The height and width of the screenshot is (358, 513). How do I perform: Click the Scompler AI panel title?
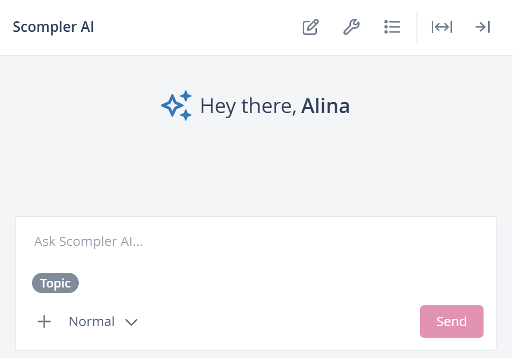[x=53, y=27]
